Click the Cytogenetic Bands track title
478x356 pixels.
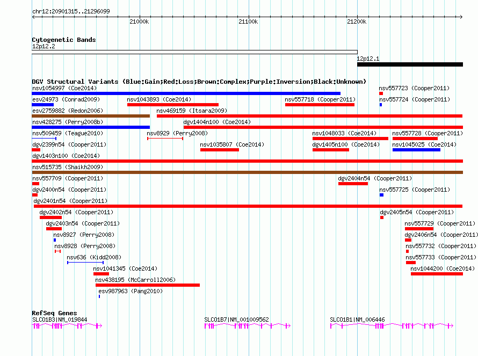click(x=64, y=40)
